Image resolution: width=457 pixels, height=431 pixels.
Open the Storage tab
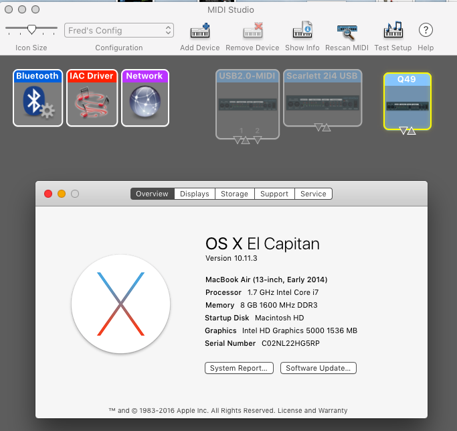[x=235, y=194]
